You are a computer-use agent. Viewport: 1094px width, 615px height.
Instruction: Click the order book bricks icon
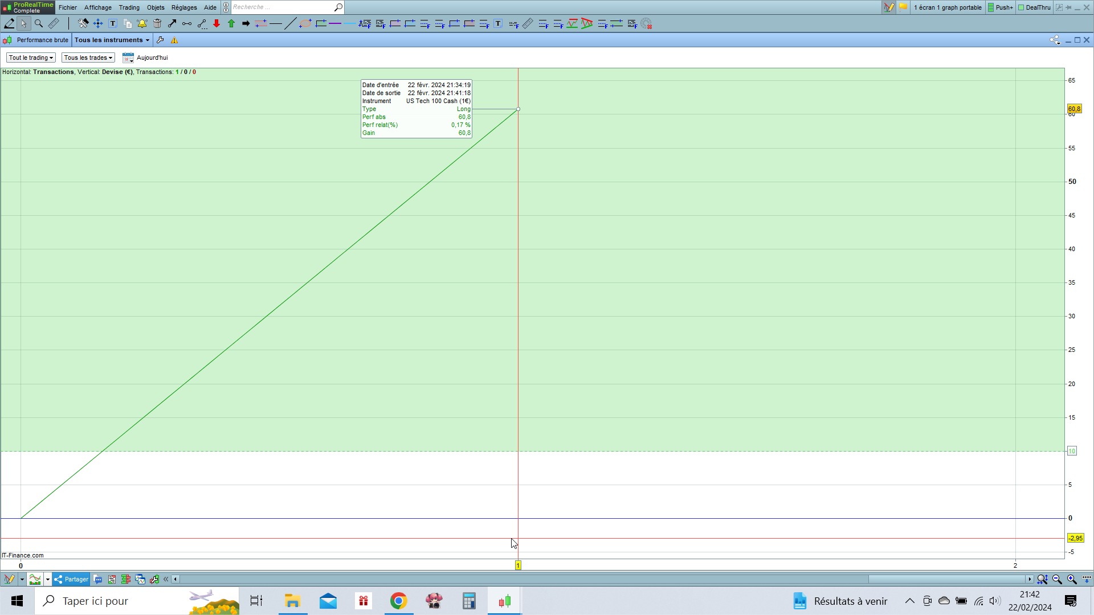point(125,579)
